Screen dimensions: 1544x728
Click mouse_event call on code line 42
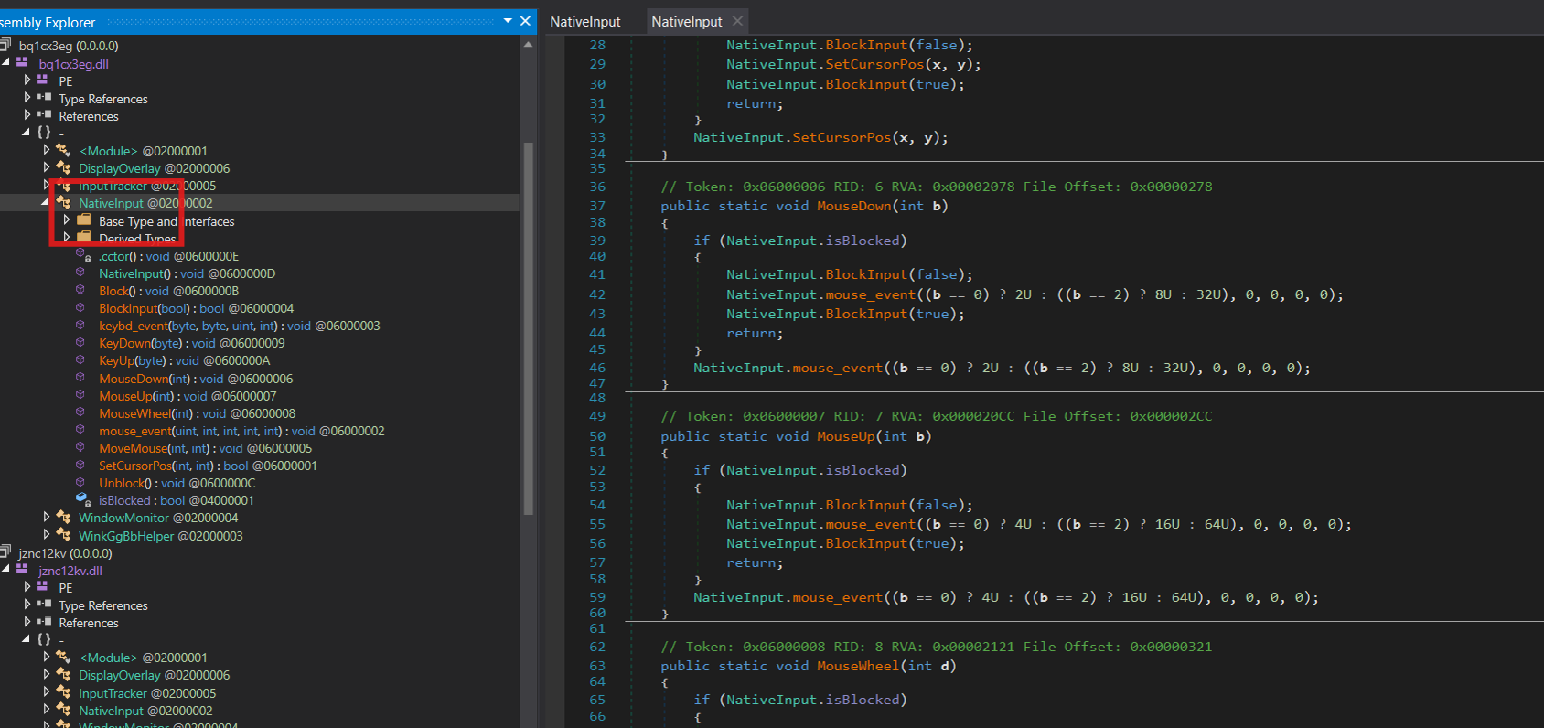click(870, 294)
